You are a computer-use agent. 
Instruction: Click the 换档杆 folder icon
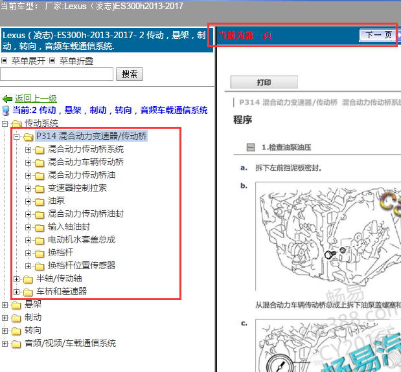(40, 253)
